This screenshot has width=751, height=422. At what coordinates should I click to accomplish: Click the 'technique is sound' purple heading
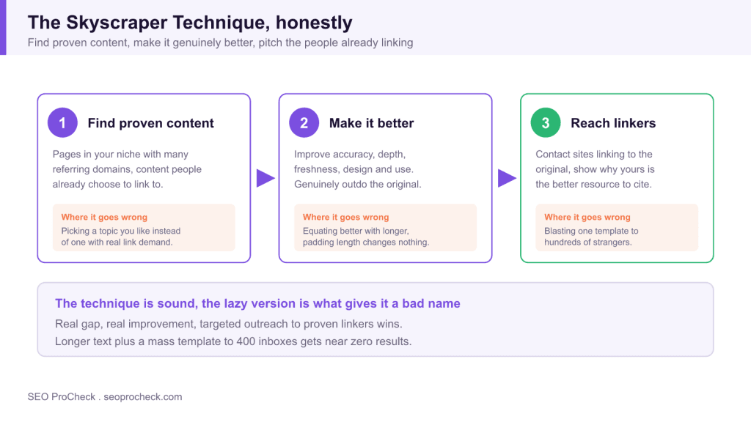tap(257, 303)
